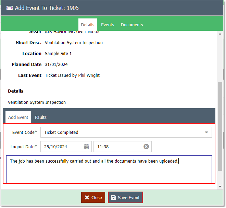Click the scroll down arrow of the dialog
The height and width of the screenshot is (208, 226).
point(220,186)
